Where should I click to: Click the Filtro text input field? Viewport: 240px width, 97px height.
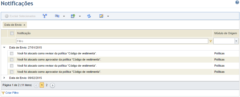[112, 41]
